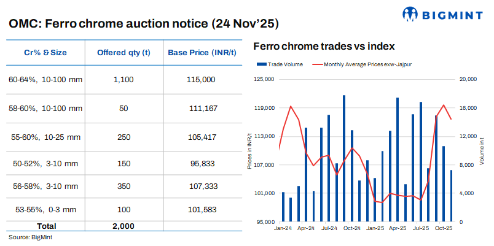Click the BigMint logo icon
This screenshot has width=494, height=246.
click(x=412, y=13)
